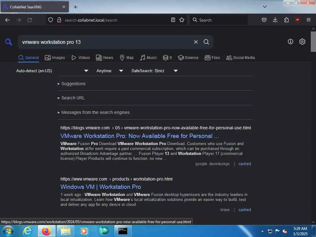Screen dimensions: 316x237
Task: Open SearXNG preferences gear icon
Action: click(x=302, y=42)
